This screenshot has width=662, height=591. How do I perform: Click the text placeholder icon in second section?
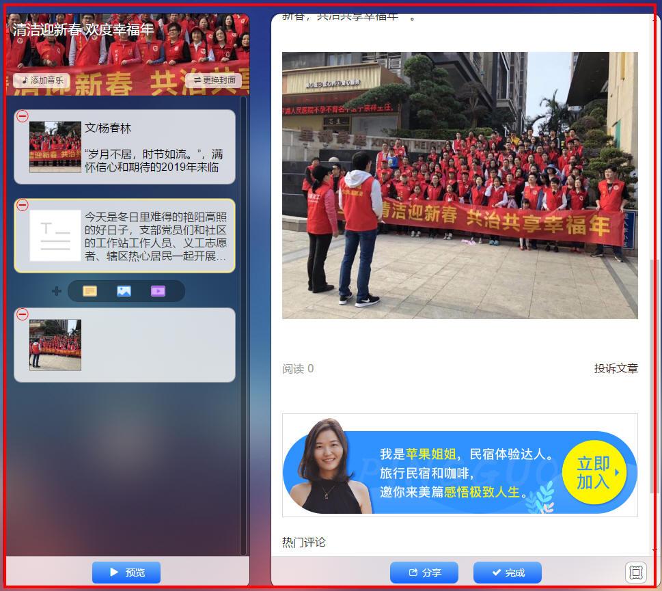tap(55, 236)
